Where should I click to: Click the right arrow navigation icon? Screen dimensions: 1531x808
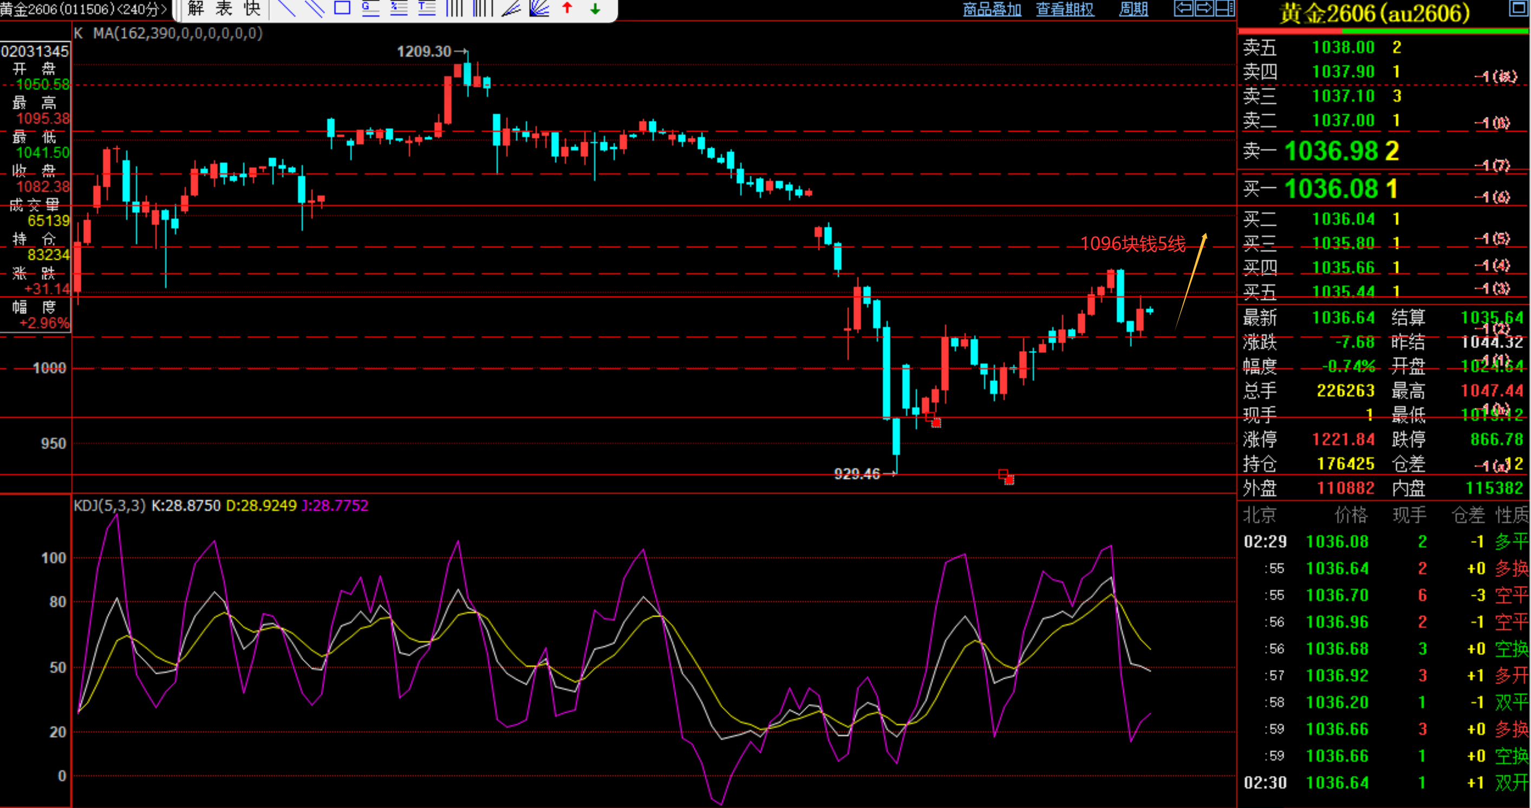click(x=1204, y=8)
